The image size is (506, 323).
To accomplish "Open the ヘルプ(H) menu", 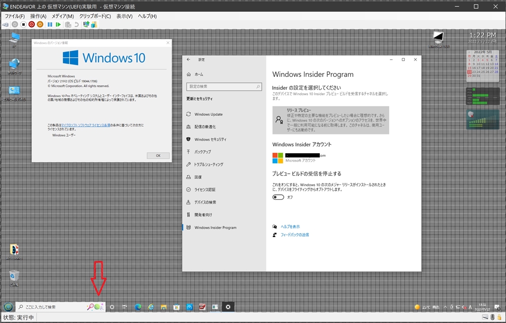I will pyautogui.click(x=147, y=16).
